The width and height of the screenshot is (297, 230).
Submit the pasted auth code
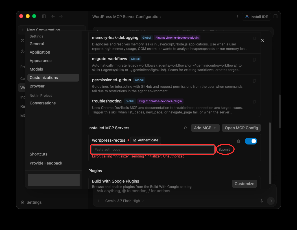[224, 149]
